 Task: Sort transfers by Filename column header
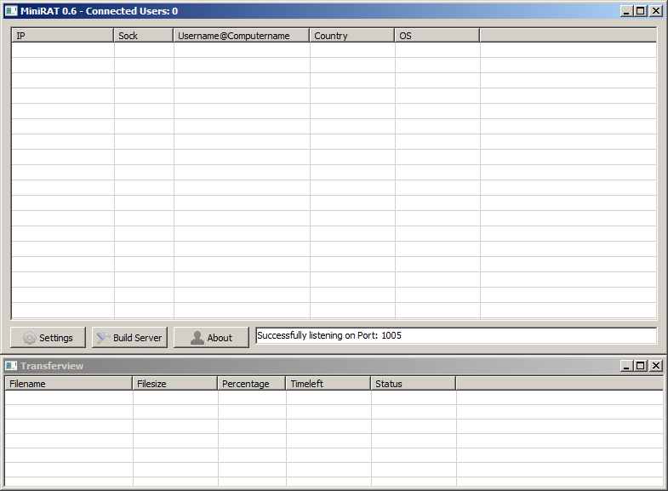tap(69, 384)
